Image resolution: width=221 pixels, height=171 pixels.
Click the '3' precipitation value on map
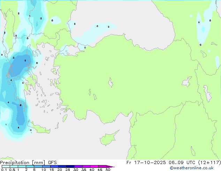(x=14, y=58)
